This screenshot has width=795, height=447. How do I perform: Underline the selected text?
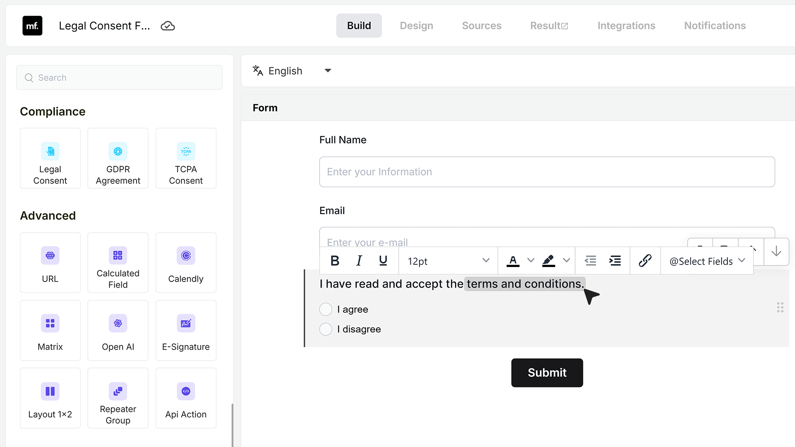click(x=383, y=261)
